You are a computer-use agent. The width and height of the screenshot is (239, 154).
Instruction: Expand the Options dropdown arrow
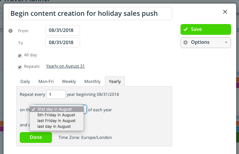226,43
